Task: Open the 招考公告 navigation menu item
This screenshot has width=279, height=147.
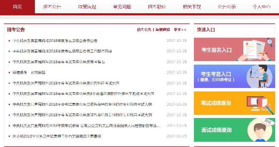Action: [x=52, y=7]
